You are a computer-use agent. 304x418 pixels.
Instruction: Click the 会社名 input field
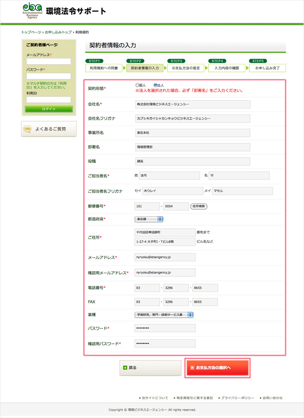(x=192, y=104)
